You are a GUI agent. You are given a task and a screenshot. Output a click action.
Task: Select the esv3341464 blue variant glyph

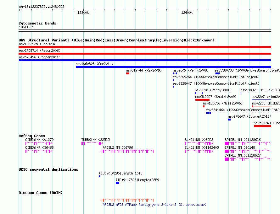pos(208,113)
